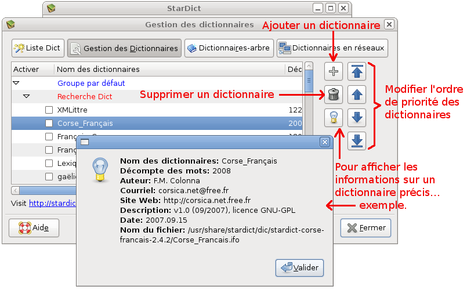Click the Fermer button
Image resolution: width=467 pixels, height=290 pixels.
click(x=365, y=228)
